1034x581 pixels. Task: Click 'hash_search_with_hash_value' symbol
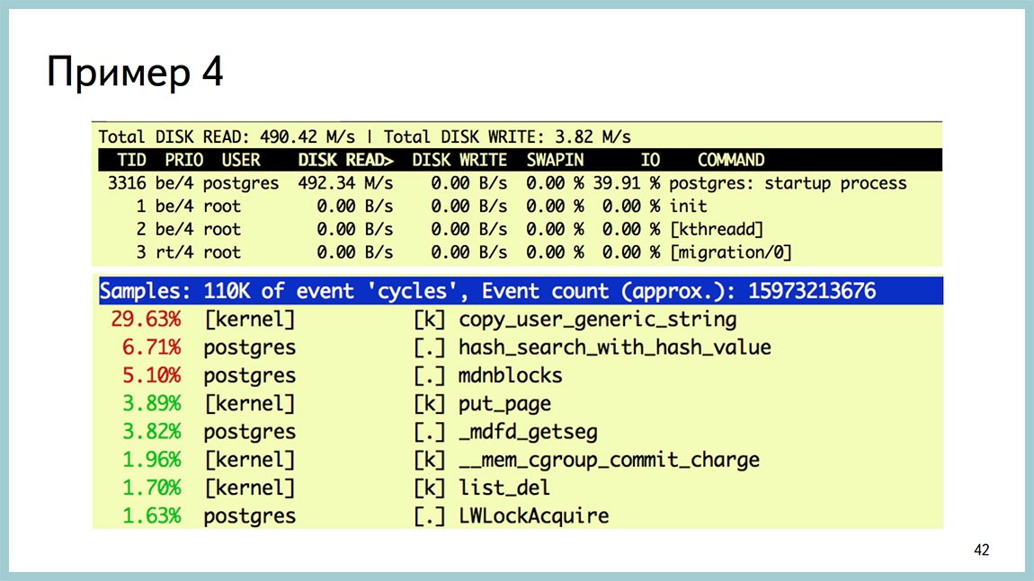(615, 348)
